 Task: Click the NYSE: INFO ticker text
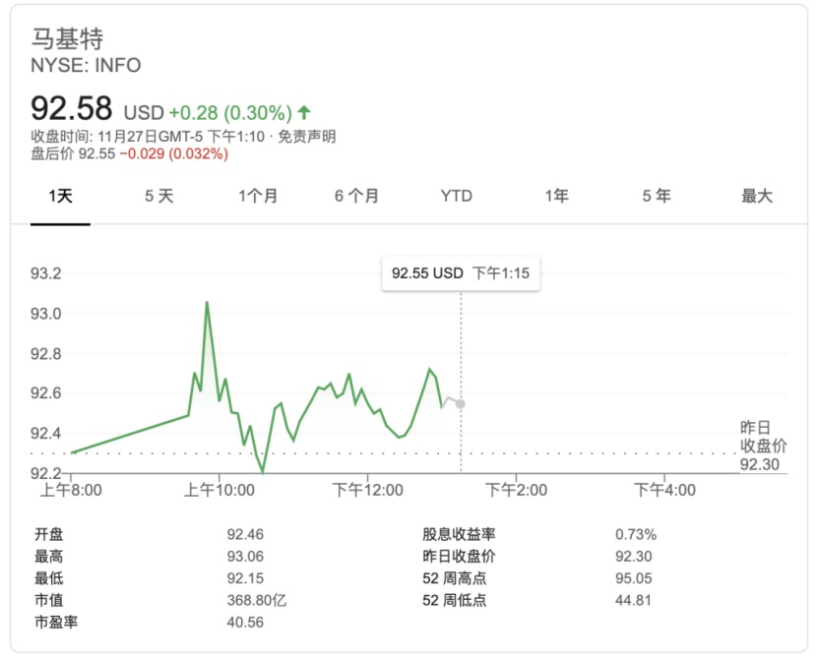tap(87, 66)
